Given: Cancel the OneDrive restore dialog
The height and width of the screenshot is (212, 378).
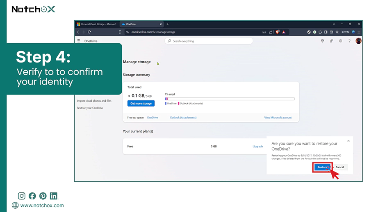Looking at the screenshot, I should click(340, 167).
